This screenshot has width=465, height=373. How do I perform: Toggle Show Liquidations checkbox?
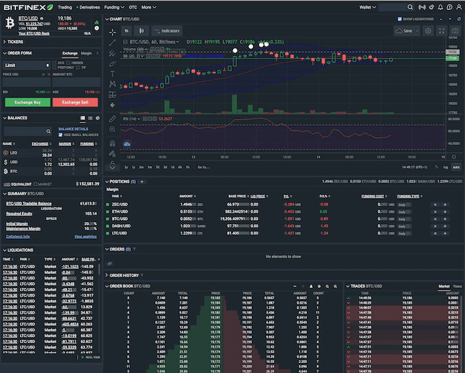point(399,19)
